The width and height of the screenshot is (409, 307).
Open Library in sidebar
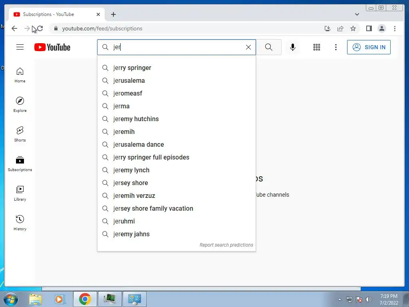coord(20,193)
